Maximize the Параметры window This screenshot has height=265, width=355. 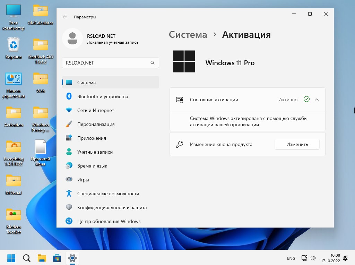point(310,14)
